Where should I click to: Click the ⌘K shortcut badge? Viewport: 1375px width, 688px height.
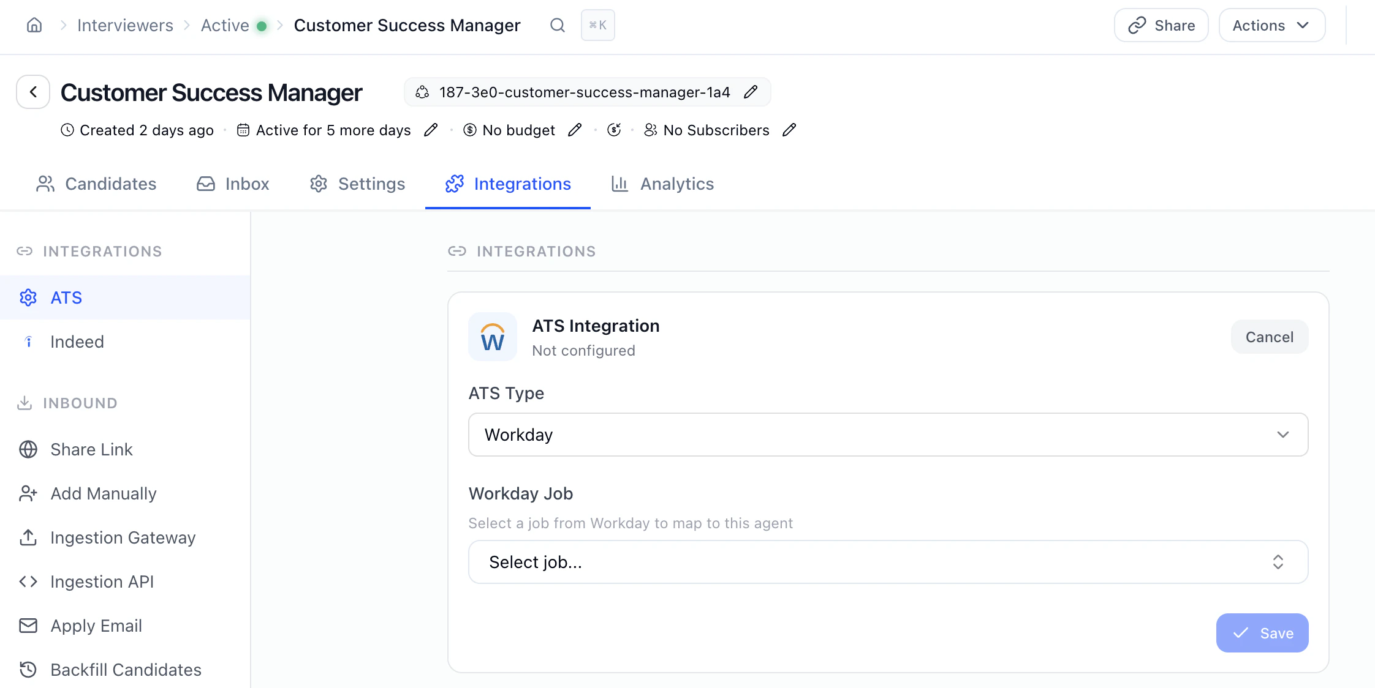pyautogui.click(x=597, y=25)
